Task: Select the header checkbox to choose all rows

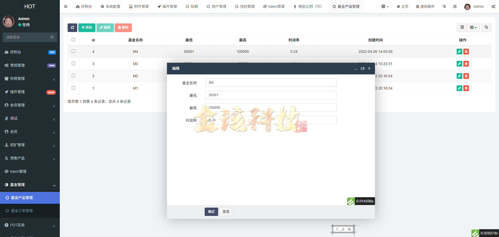Action: [x=73, y=40]
